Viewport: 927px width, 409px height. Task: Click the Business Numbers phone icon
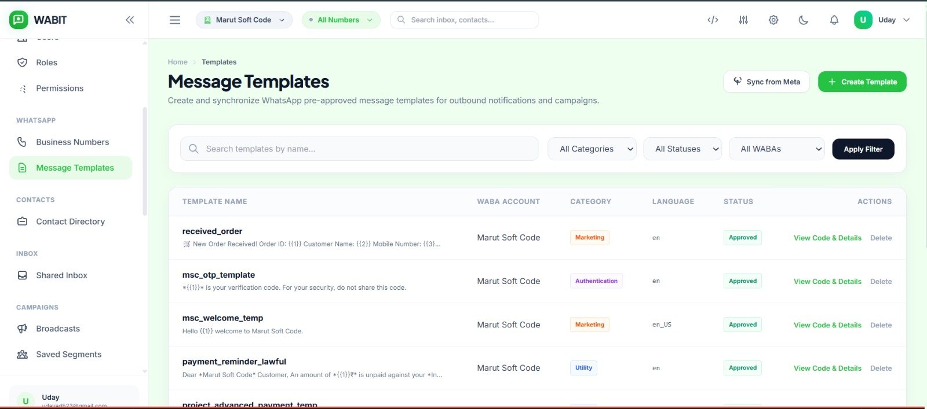(x=22, y=142)
